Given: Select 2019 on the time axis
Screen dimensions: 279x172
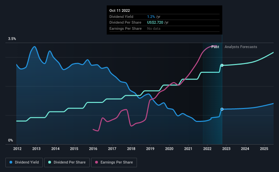Looking at the screenshot, I should [150, 149].
